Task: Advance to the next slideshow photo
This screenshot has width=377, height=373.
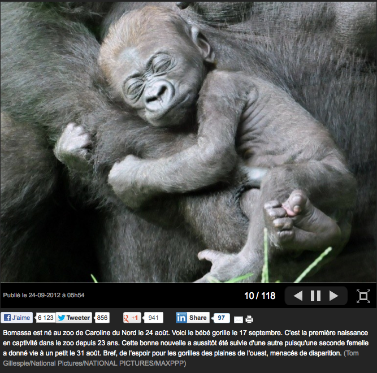Action: pyautogui.click(x=333, y=296)
